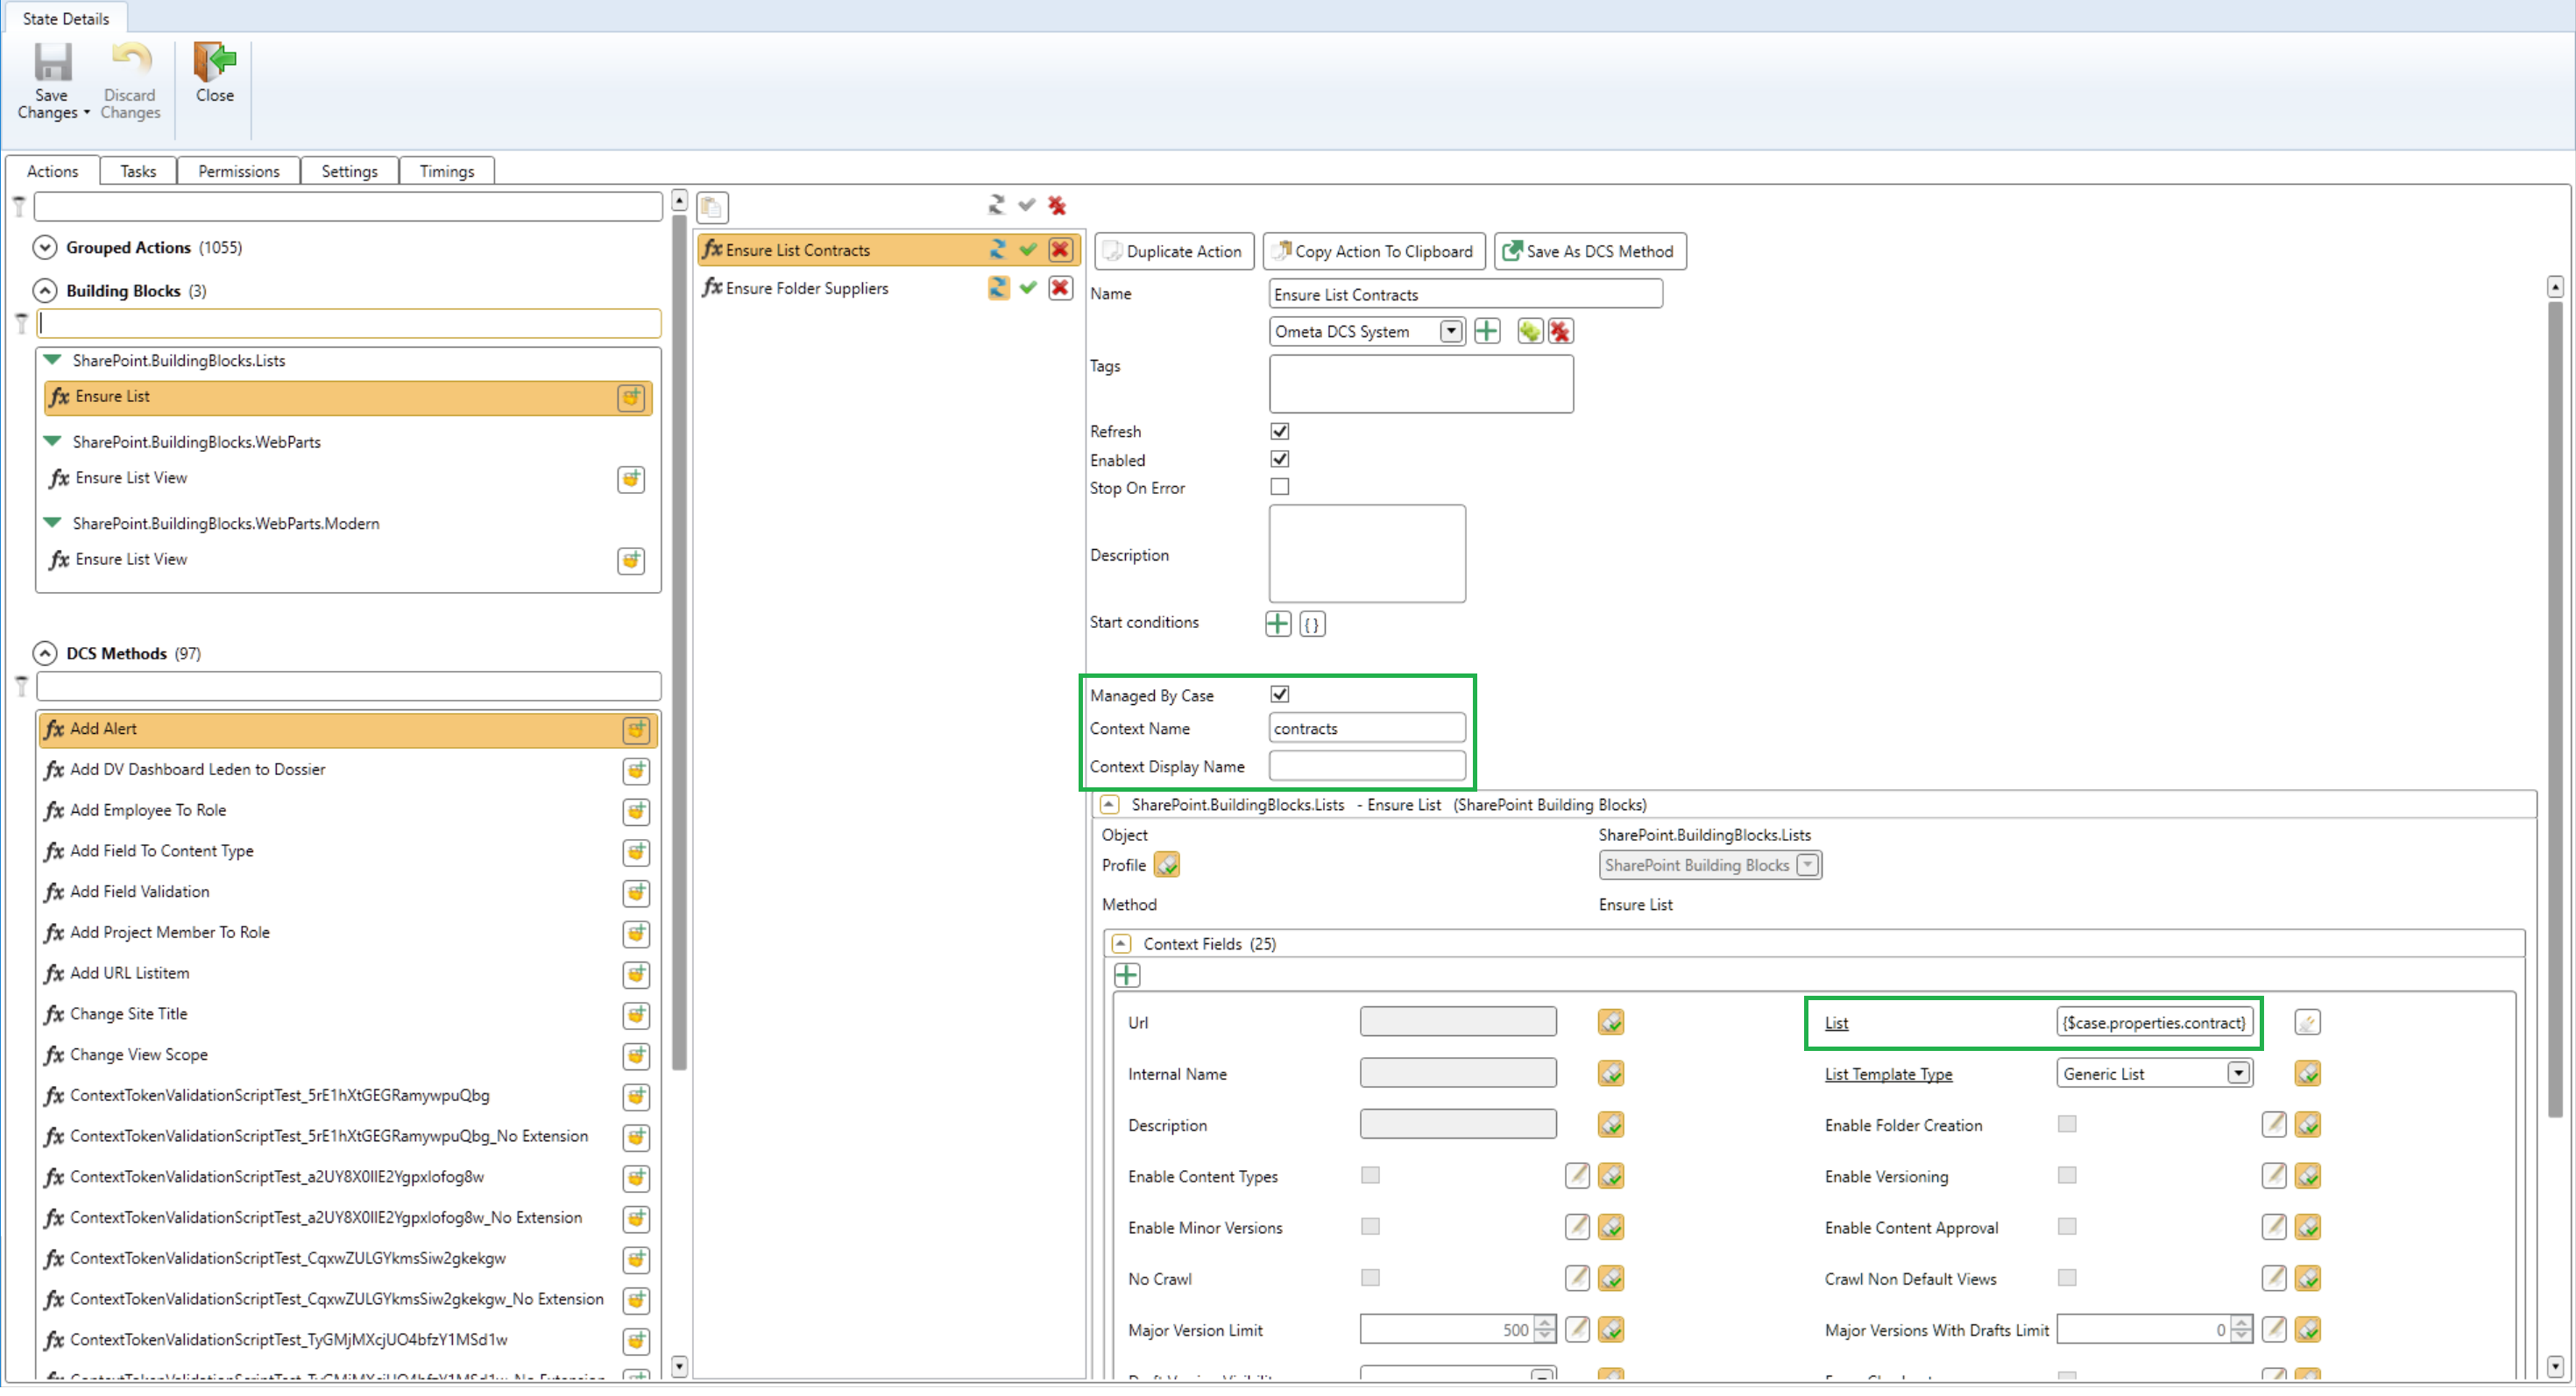Image resolution: width=2576 pixels, height=1396 pixels.
Task: Switch to the Permissions tab
Action: point(238,172)
